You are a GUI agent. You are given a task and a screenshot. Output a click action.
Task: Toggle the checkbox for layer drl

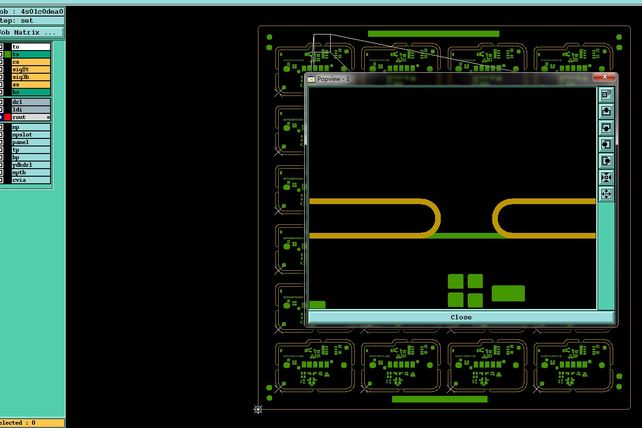pyautogui.click(x=1, y=102)
